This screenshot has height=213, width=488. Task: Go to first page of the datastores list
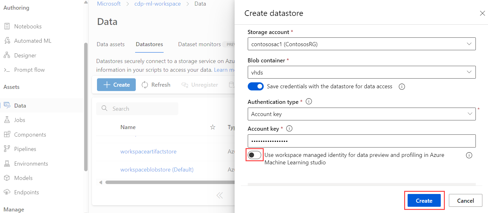pyautogui.click(x=220, y=196)
